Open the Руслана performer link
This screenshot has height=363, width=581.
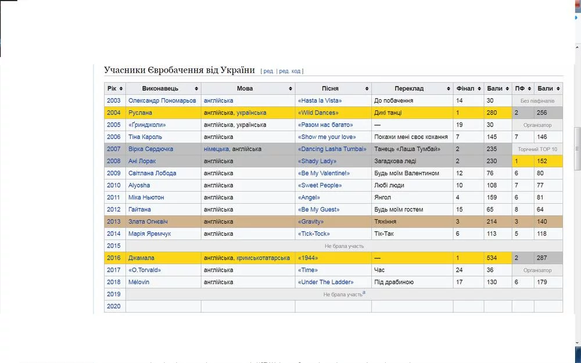pyautogui.click(x=140, y=113)
